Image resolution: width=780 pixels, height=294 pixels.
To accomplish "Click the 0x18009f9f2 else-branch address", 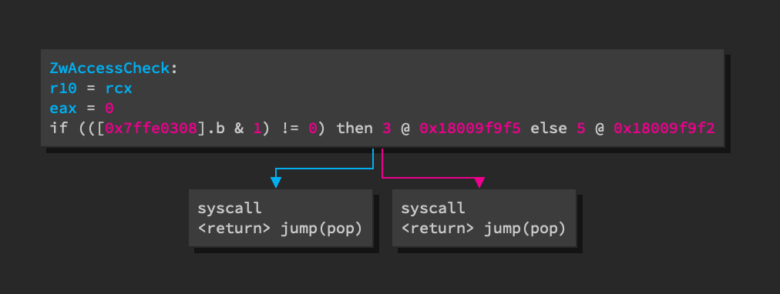I will [664, 129].
